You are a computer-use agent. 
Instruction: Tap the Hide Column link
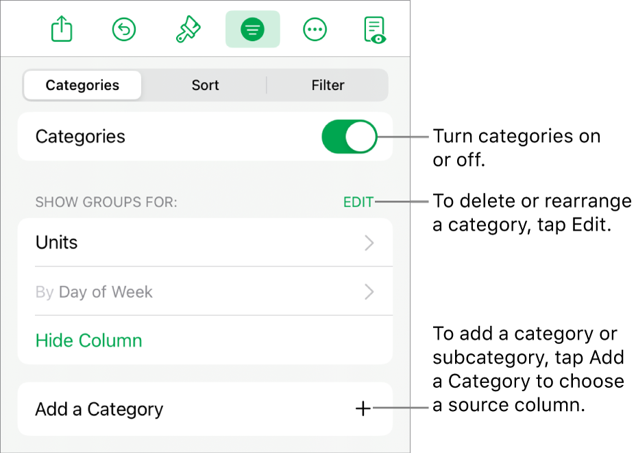(89, 340)
